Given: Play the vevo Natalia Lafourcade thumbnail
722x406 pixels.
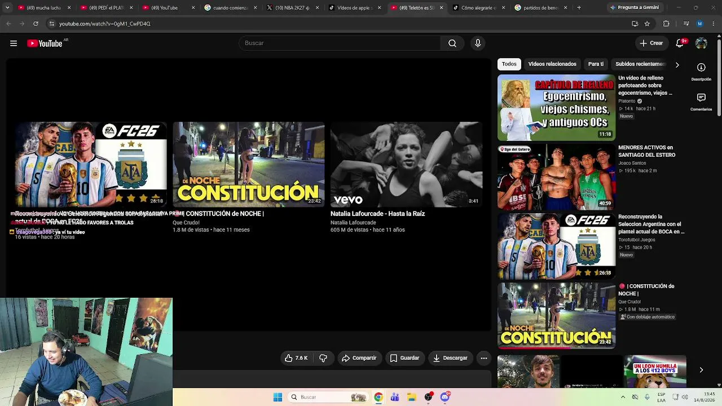Looking at the screenshot, I should click(x=407, y=164).
